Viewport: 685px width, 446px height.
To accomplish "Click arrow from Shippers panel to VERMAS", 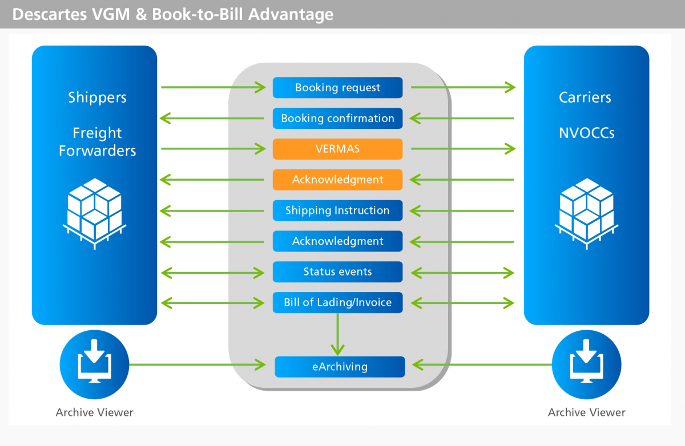I will click(x=213, y=149).
